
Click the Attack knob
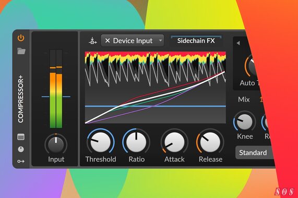[174, 142]
